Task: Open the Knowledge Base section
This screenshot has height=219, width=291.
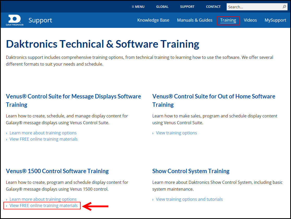Action: [x=153, y=20]
